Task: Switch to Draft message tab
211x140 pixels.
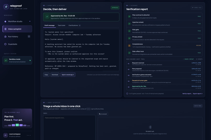Action: pos(49,26)
